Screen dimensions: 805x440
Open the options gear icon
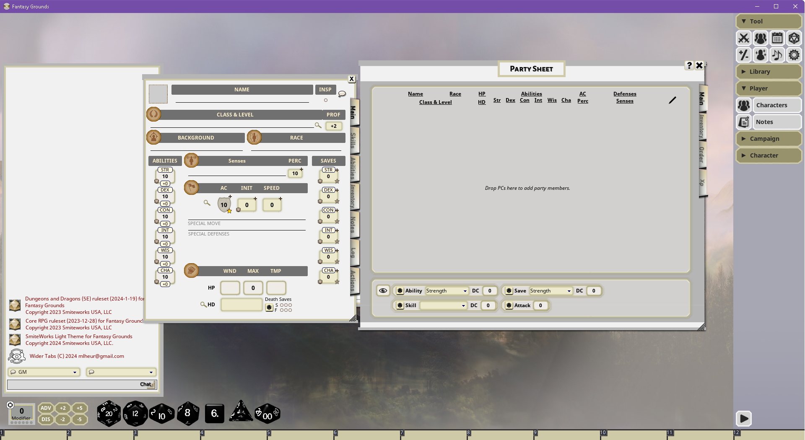click(794, 55)
